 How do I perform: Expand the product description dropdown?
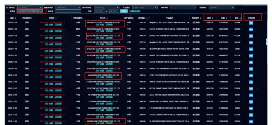click(145, 8)
